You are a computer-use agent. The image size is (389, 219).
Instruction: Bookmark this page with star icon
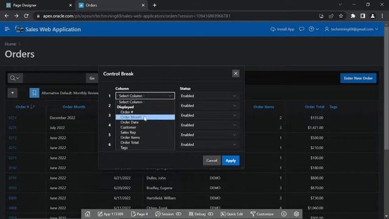[341, 16]
